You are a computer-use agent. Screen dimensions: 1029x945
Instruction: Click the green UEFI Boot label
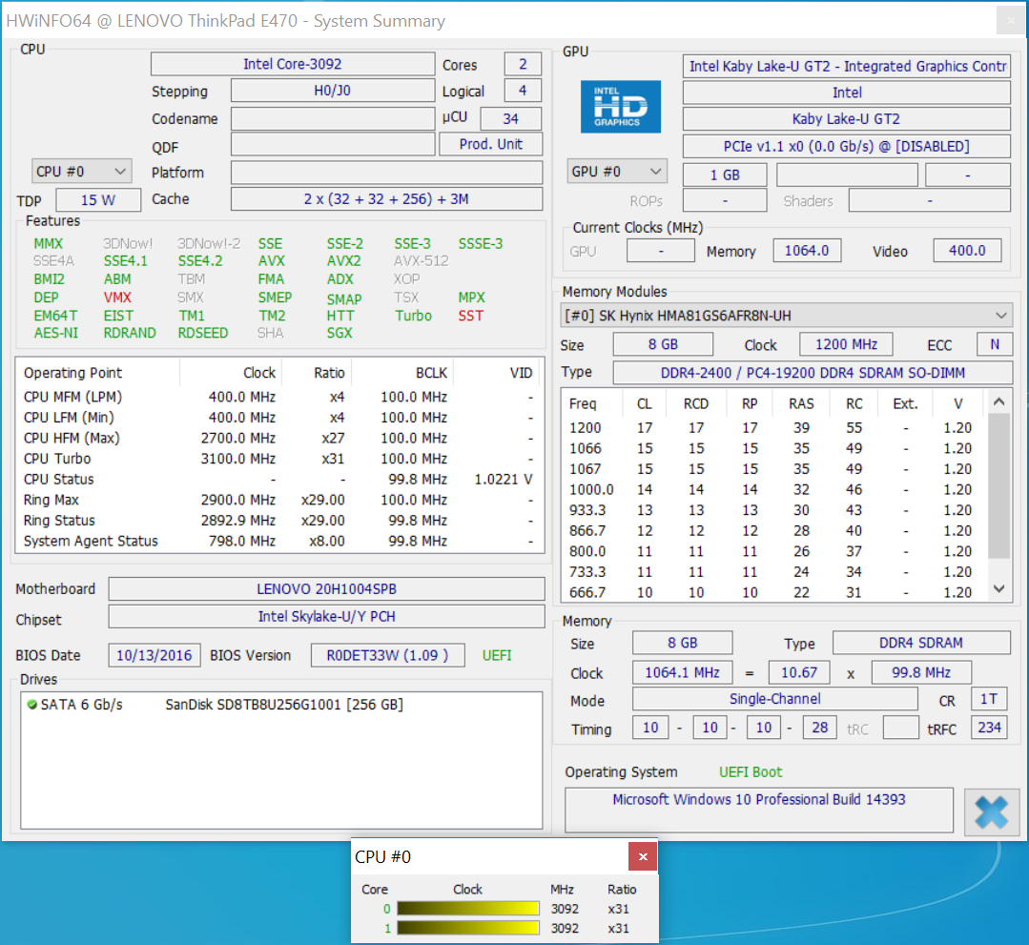coord(751,771)
